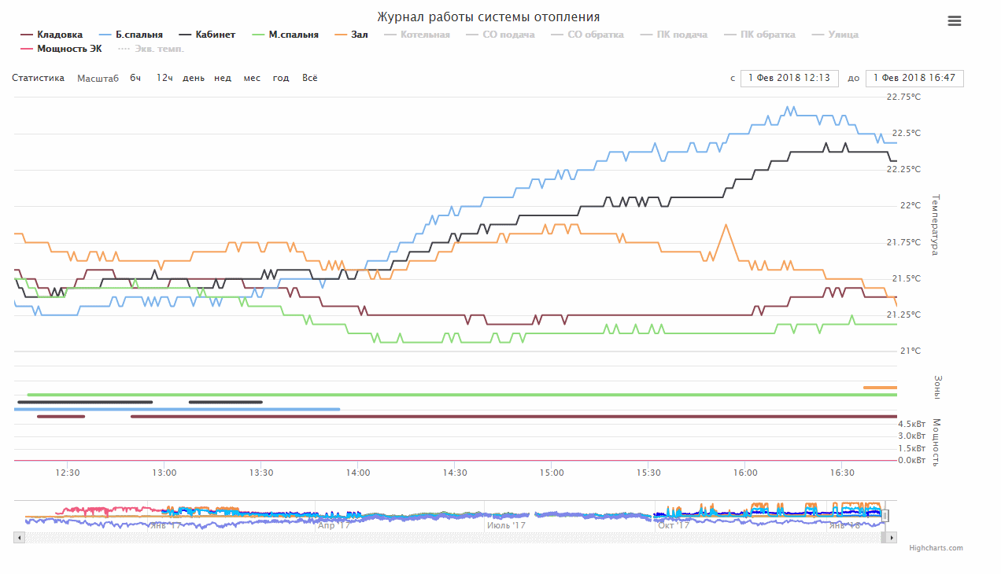
Task: Open the chart hamburger context menu
Action: tap(955, 21)
